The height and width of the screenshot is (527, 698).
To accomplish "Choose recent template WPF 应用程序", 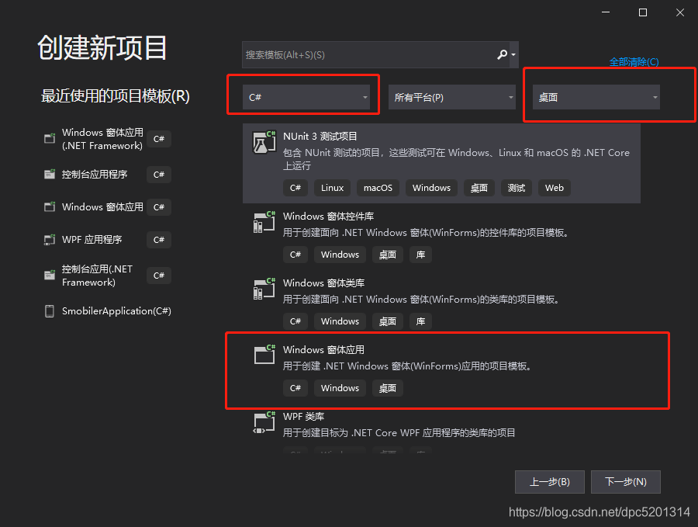I will [x=92, y=240].
